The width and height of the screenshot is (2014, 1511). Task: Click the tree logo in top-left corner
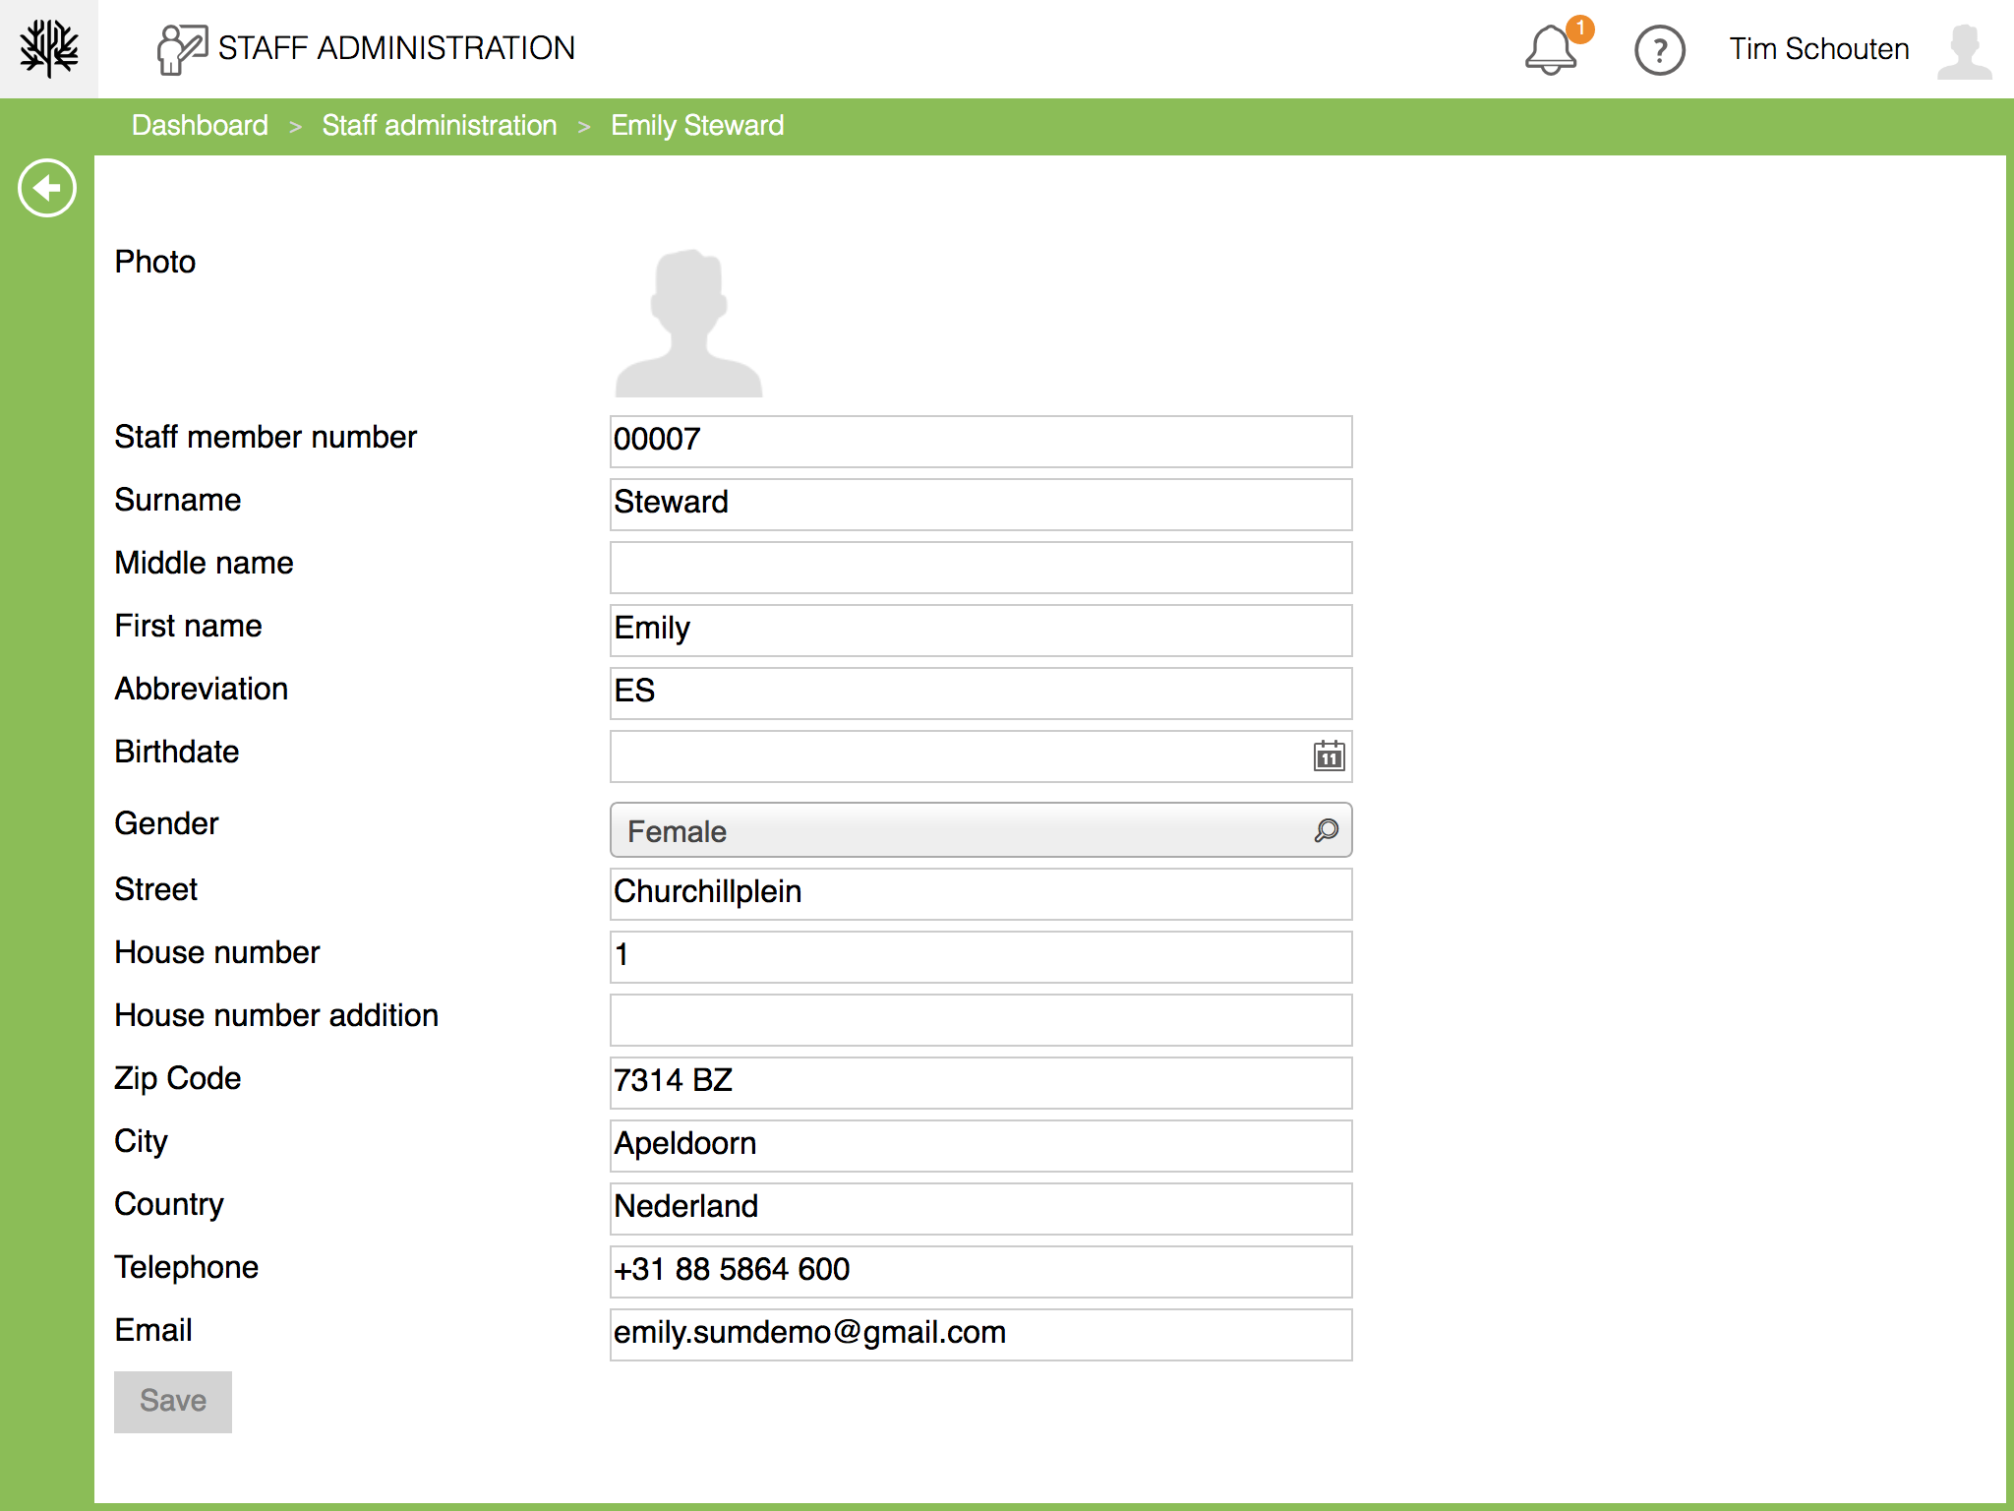tap(48, 47)
